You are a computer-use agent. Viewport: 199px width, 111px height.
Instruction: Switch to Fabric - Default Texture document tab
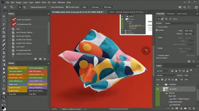point(127,12)
